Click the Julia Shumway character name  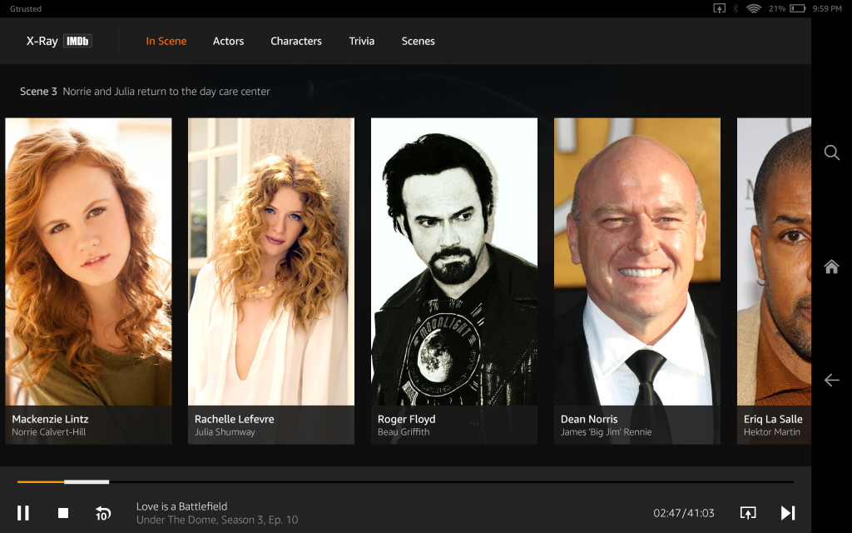click(x=225, y=432)
